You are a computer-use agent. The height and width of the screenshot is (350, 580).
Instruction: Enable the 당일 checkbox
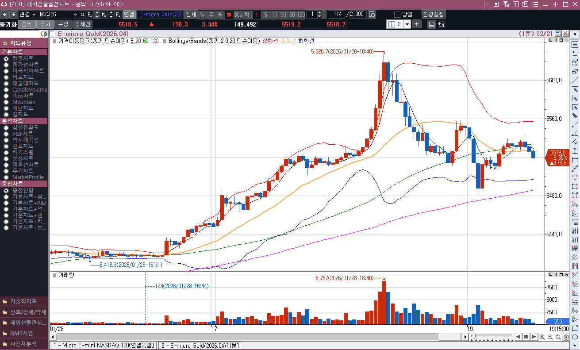tap(397, 14)
